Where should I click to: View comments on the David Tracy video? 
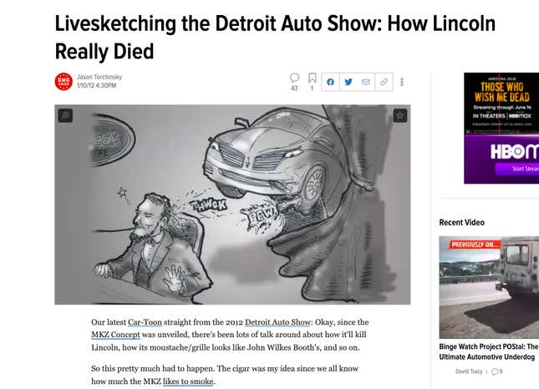coord(497,371)
